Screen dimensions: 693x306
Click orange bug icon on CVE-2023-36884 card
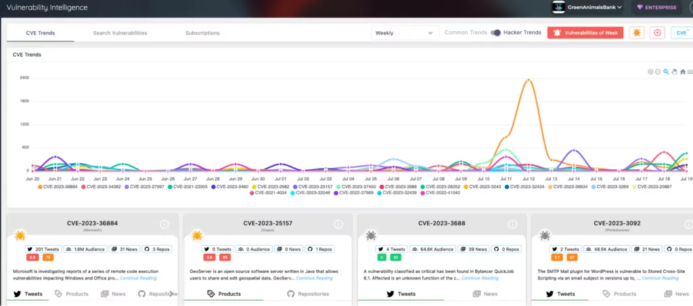pos(20,235)
